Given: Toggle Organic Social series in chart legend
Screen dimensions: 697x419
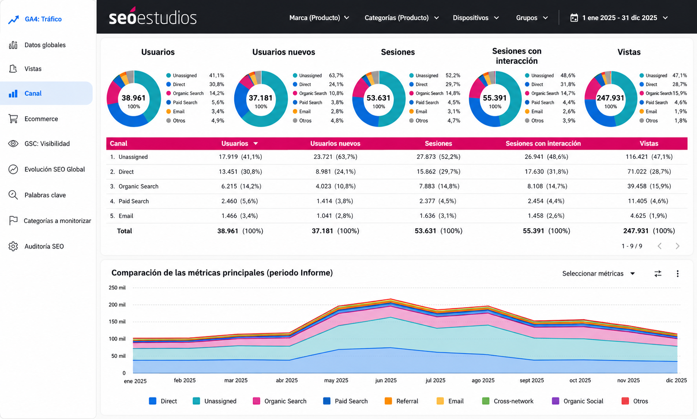Looking at the screenshot, I should (578, 401).
